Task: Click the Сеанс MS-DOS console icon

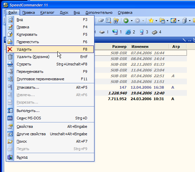Action: click(10, 118)
